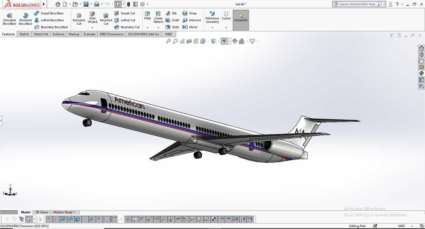Screen dimensions: 425x229
Task: Expand the Hole Wizard dropdown arrow
Action: 92,27
